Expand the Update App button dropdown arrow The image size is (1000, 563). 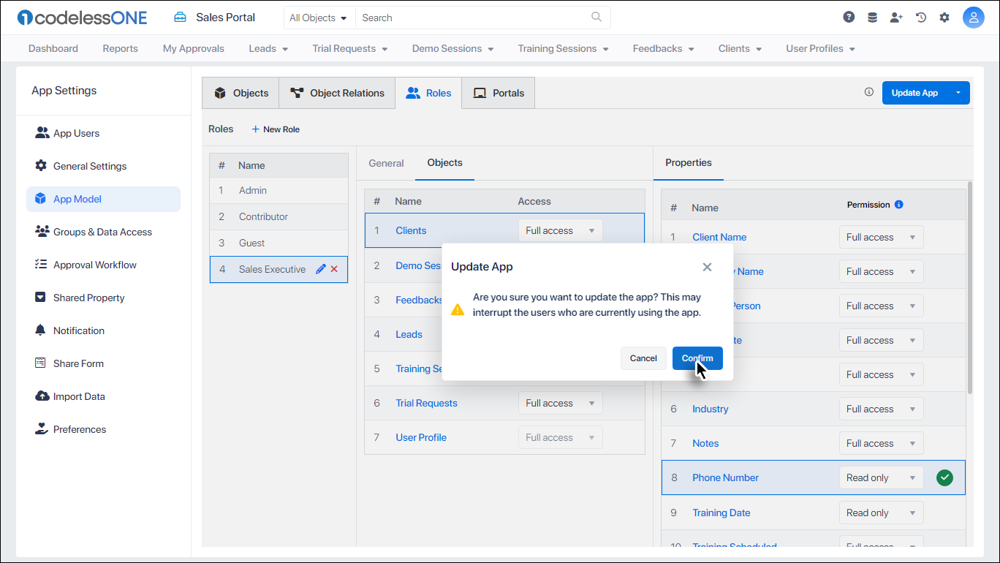tap(958, 93)
